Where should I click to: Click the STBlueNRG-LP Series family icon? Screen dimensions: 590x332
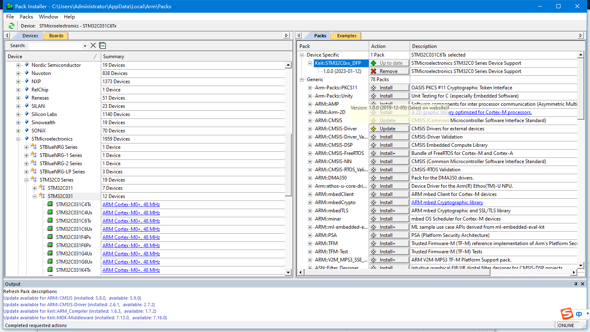coord(34,171)
